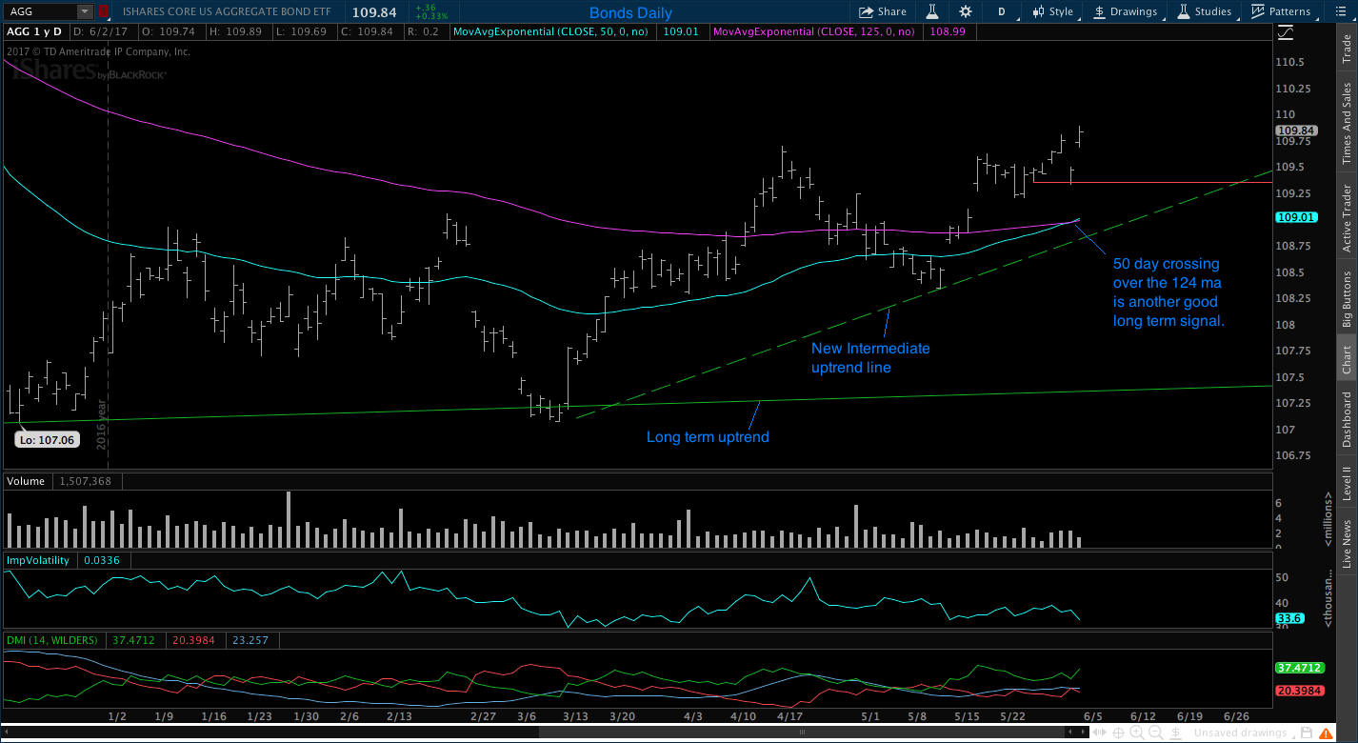Image resolution: width=1358 pixels, height=743 pixels.
Task: Switch to the Trade sidebar tab
Action: click(x=1347, y=47)
